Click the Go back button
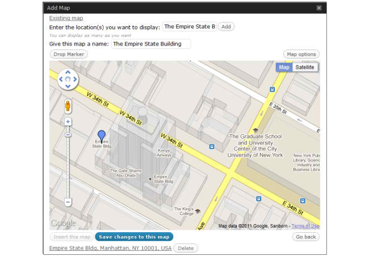This screenshot has height=256, width=369. [305, 237]
